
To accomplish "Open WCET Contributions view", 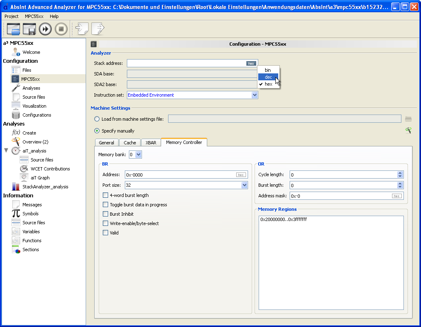I will 50,169.
